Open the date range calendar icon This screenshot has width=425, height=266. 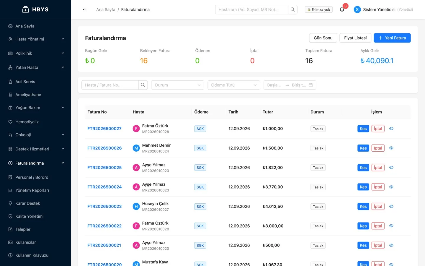click(x=310, y=85)
